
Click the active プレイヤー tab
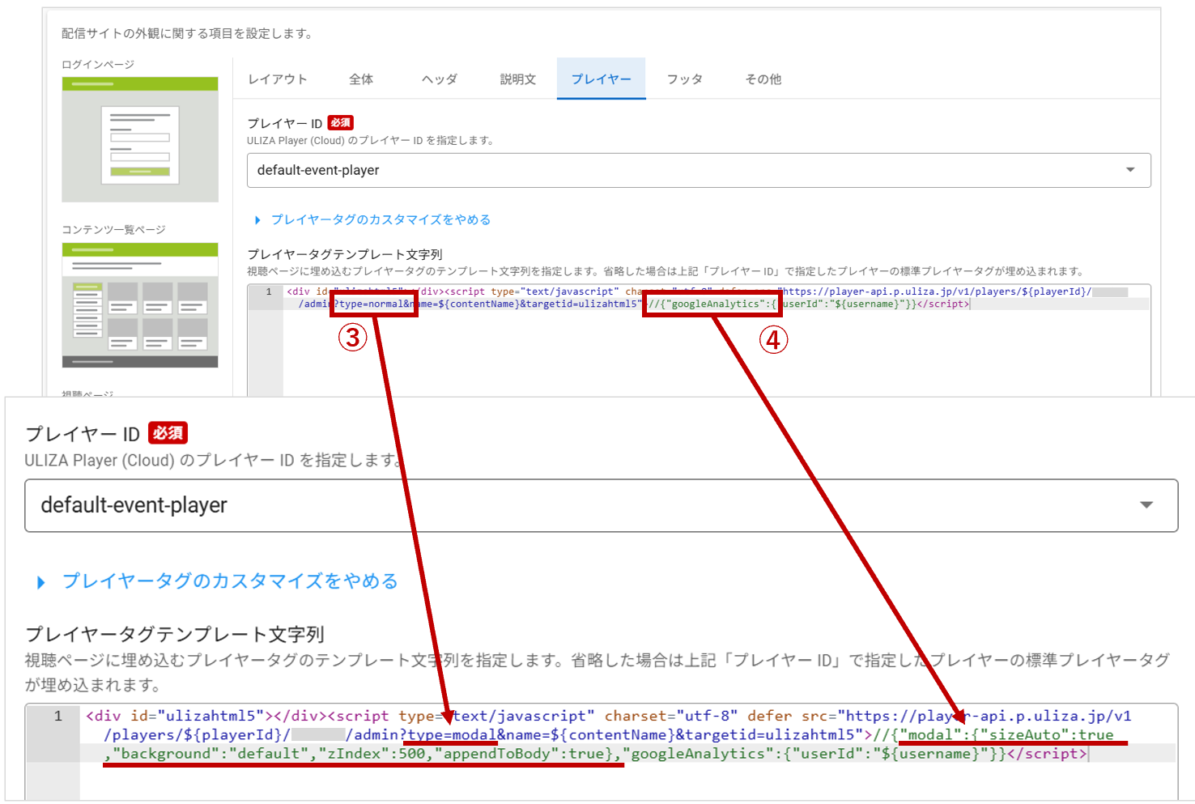[x=601, y=79]
